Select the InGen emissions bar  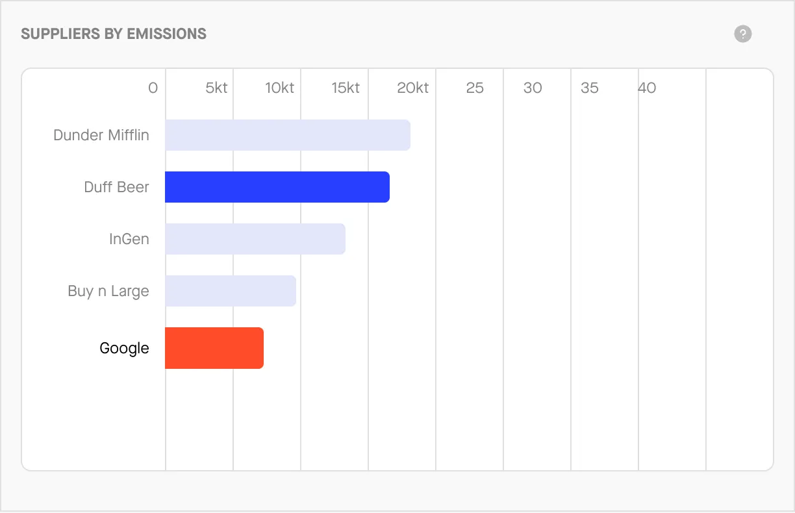(255, 239)
